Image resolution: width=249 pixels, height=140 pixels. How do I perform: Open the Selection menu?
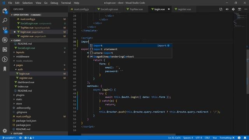(28, 3)
